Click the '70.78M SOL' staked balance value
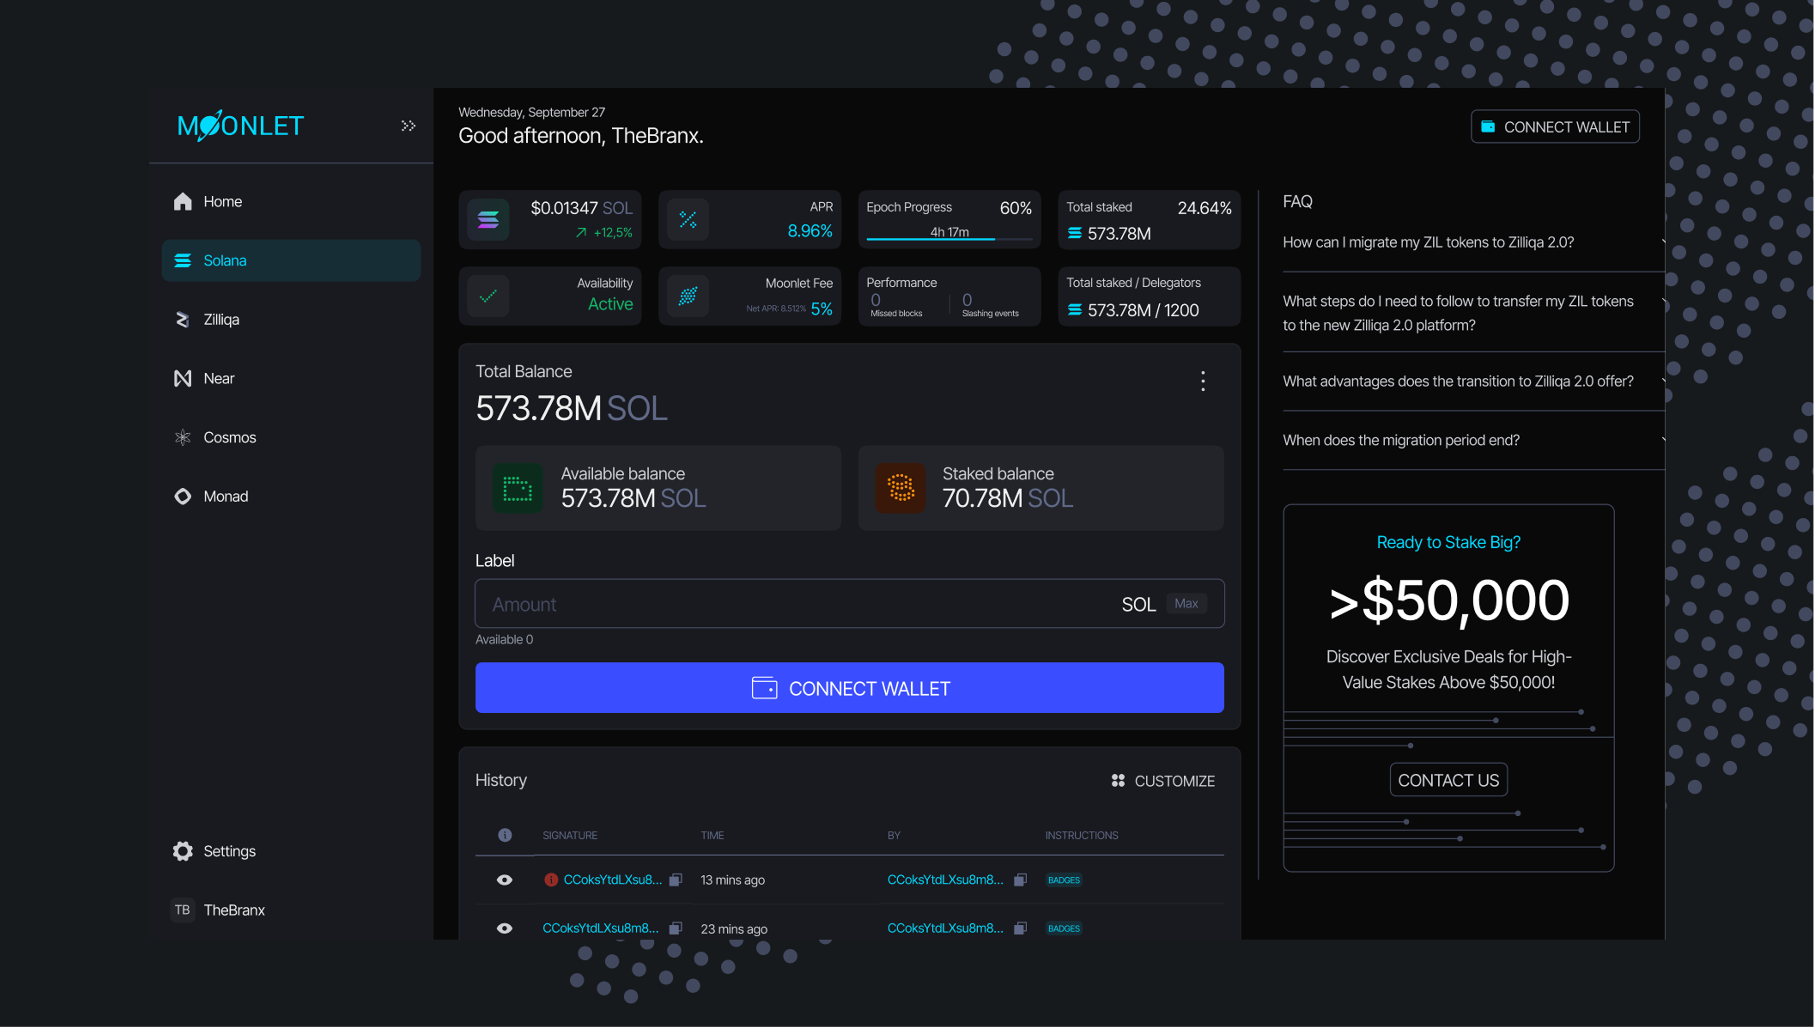This screenshot has width=1814, height=1027. (1008, 499)
